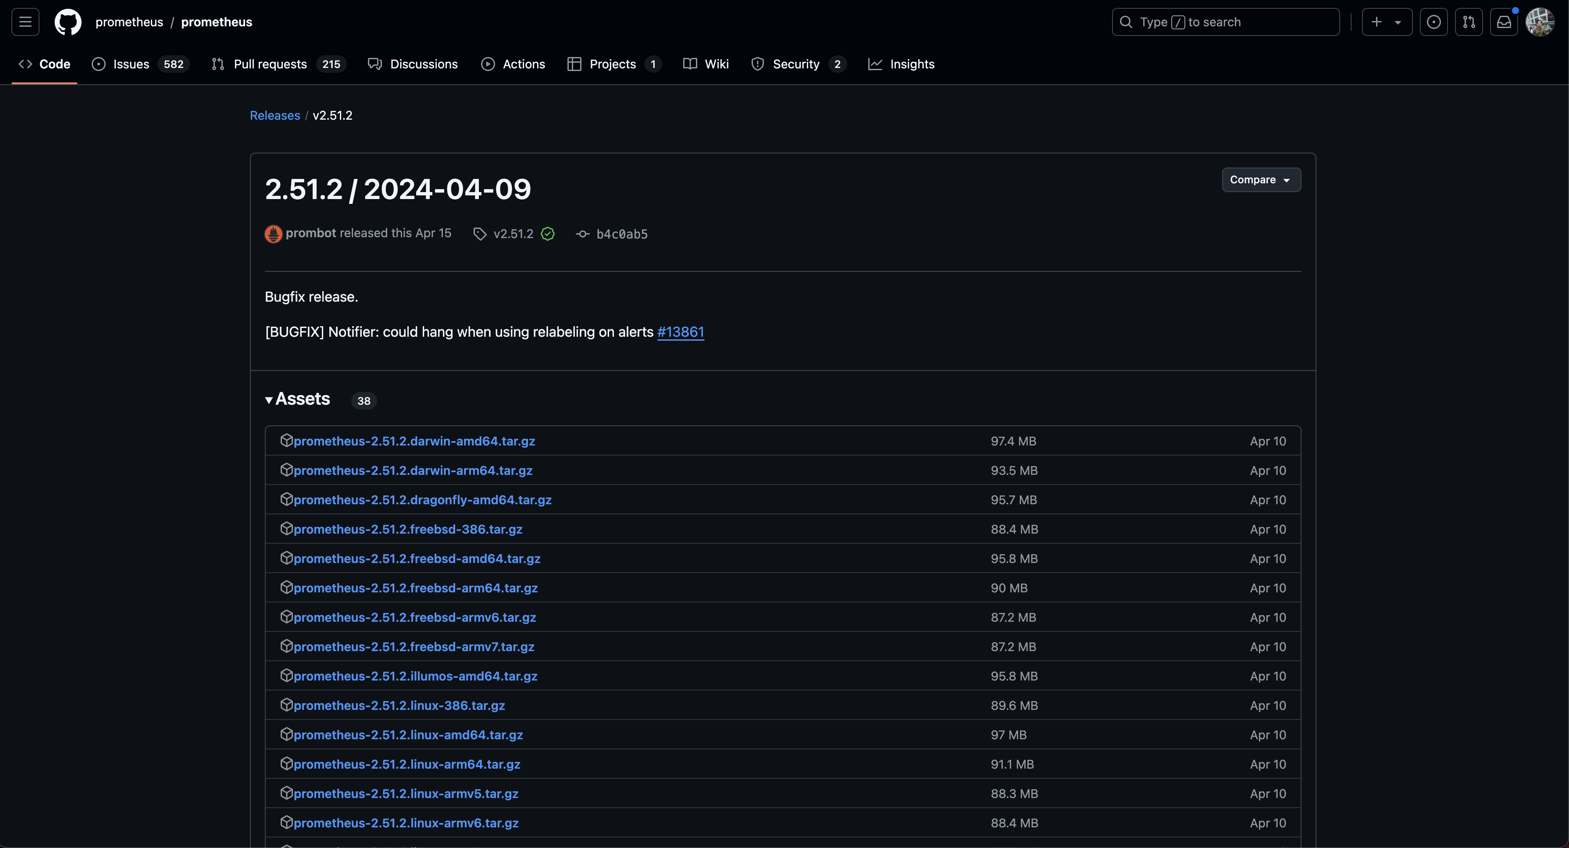Select the 90 MB size value
1569x848 pixels.
pos(1009,588)
